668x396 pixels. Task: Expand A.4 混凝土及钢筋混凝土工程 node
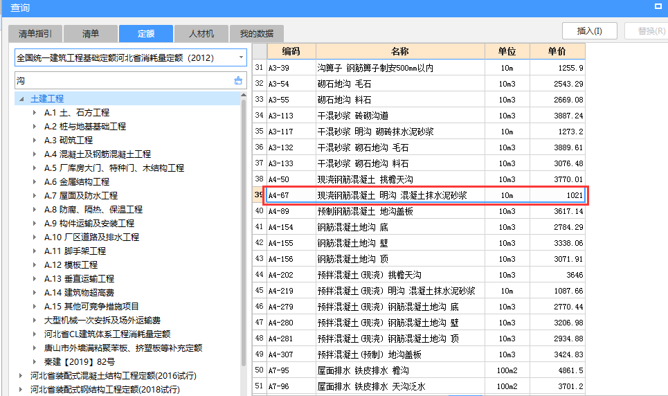tap(35, 154)
